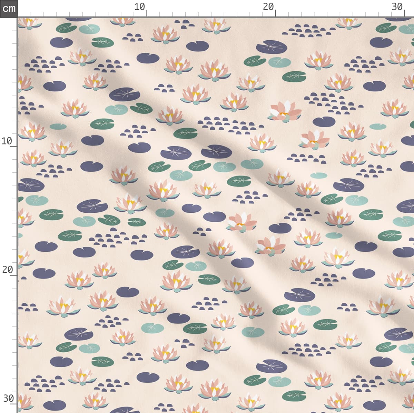414x413 pixels.
Task: Click the 10 label on the top ruler
Action: [x=139, y=7]
